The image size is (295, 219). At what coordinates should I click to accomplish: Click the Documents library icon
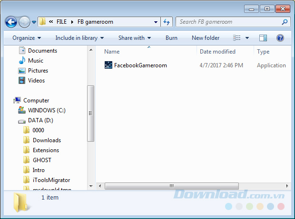(22, 50)
